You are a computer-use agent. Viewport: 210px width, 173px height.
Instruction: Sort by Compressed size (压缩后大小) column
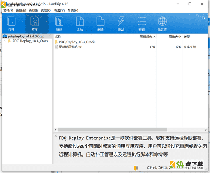(147, 37)
